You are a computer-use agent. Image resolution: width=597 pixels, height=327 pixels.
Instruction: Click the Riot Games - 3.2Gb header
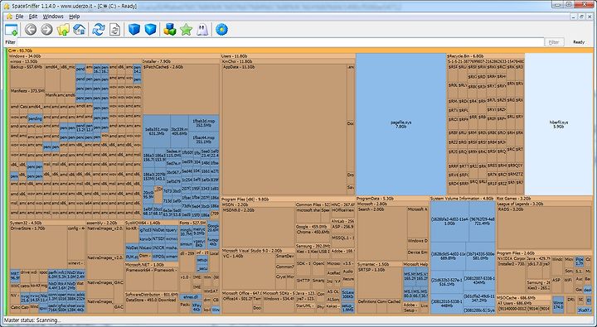point(545,200)
